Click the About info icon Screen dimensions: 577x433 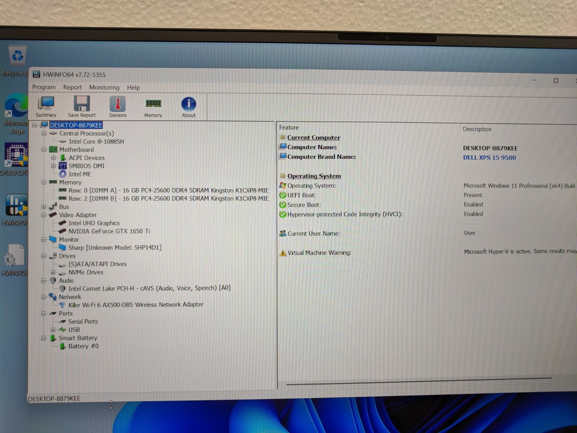tap(189, 107)
